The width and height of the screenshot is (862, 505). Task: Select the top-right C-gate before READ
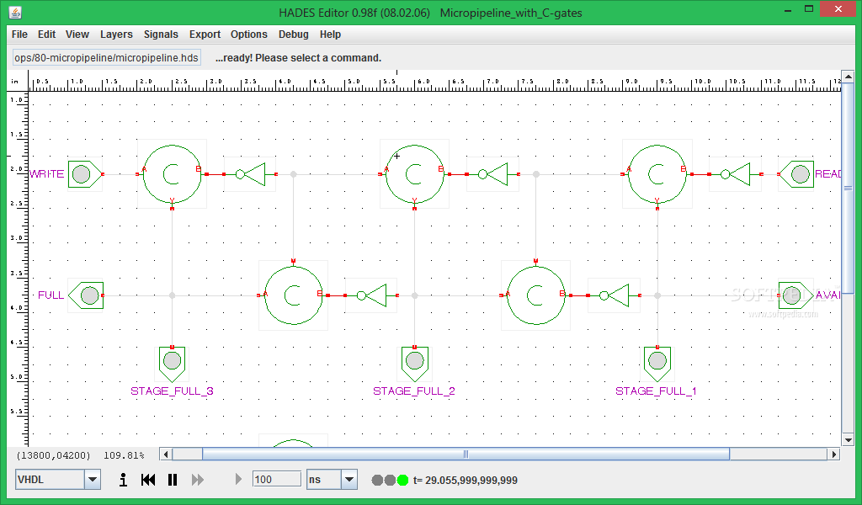(657, 174)
